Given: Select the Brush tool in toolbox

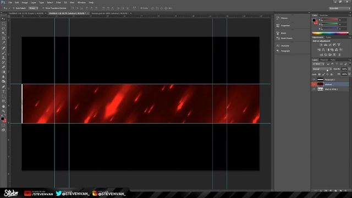Looking at the screenshot, I should pos(3,53).
